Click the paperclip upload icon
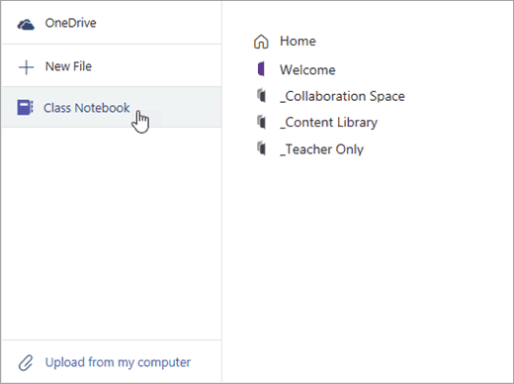 coord(26,362)
